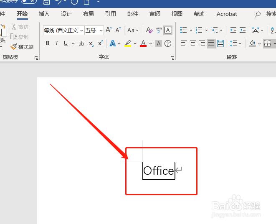The height and width of the screenshot is (224, 276).
Task: Apply paragraph shading paint bucket
Action: pyautogui.click(x=252, y=43)
